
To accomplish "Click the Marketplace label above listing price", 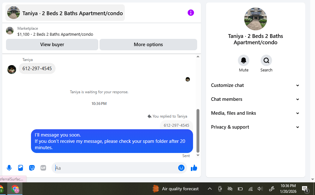I will click(28, 28).
